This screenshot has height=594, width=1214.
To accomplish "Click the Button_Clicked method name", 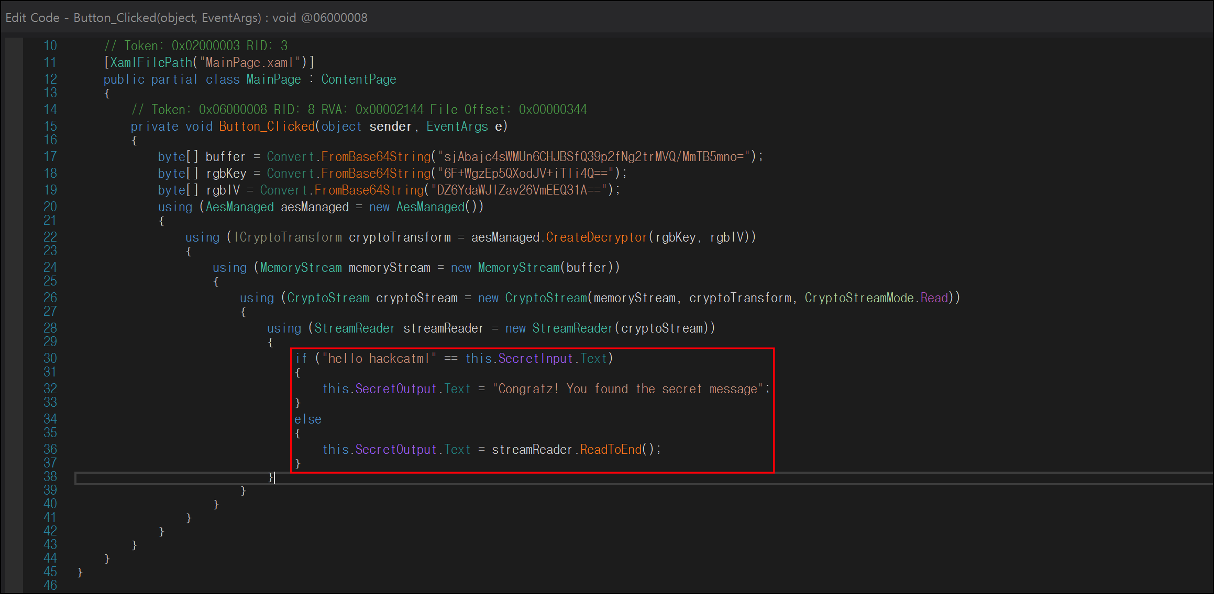I will click(x=267, y=127).
